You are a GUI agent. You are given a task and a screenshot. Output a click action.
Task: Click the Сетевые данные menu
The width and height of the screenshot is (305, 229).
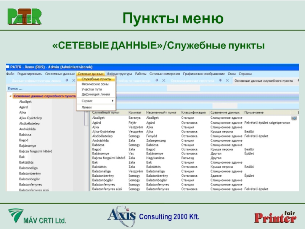(x=90, y=74)
